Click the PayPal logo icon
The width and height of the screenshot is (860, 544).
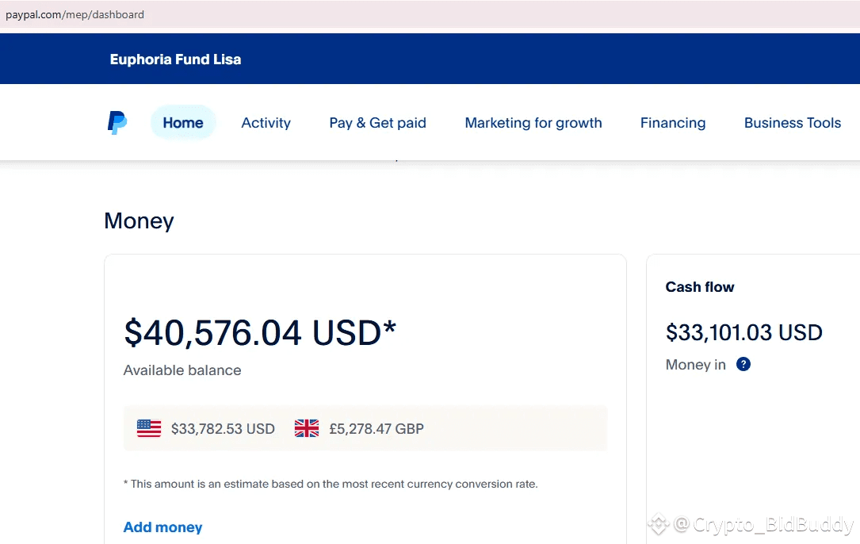pyautogui.click(x=117, y=123)
